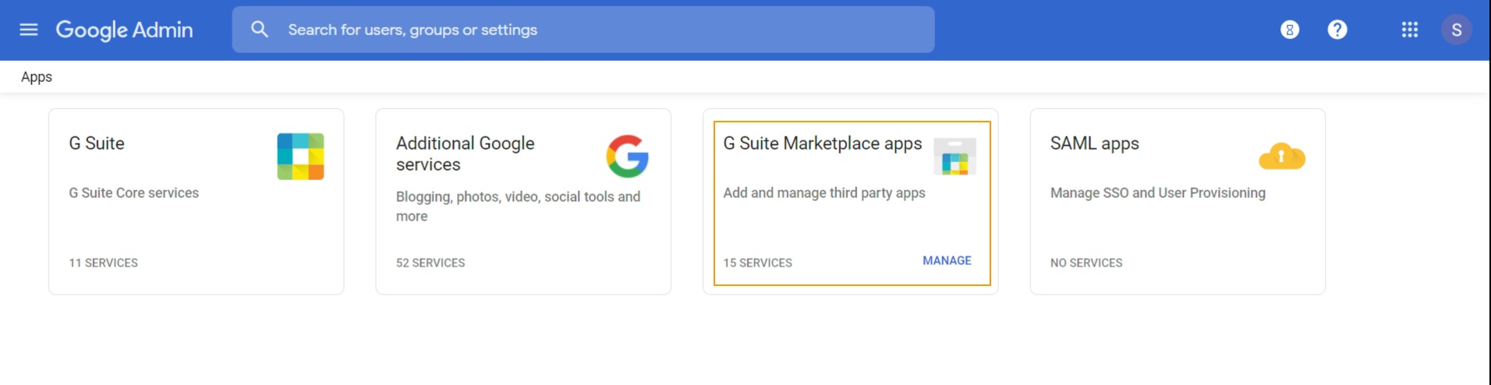Open the G Suite card title
Image resolution: width=1491 pixels, height=385 pixels.
(97, 143)
